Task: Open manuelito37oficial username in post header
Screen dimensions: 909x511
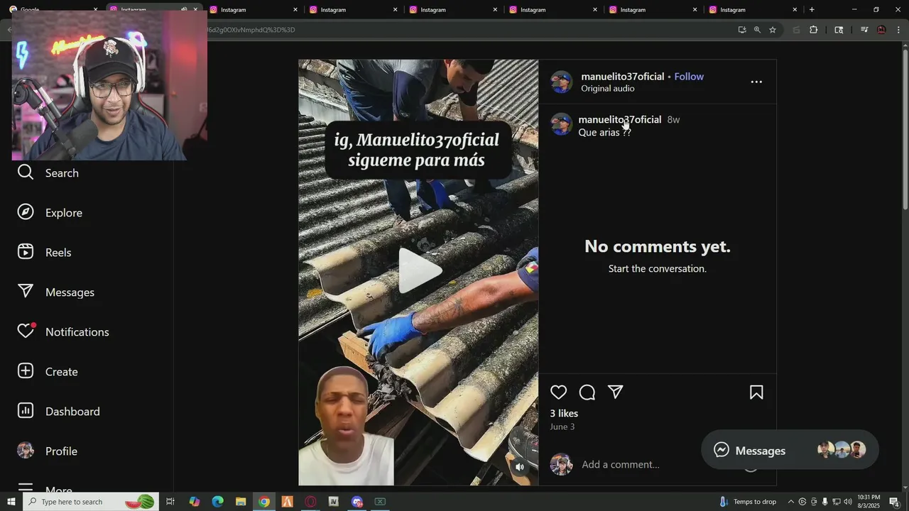Action: coord(623,77)
